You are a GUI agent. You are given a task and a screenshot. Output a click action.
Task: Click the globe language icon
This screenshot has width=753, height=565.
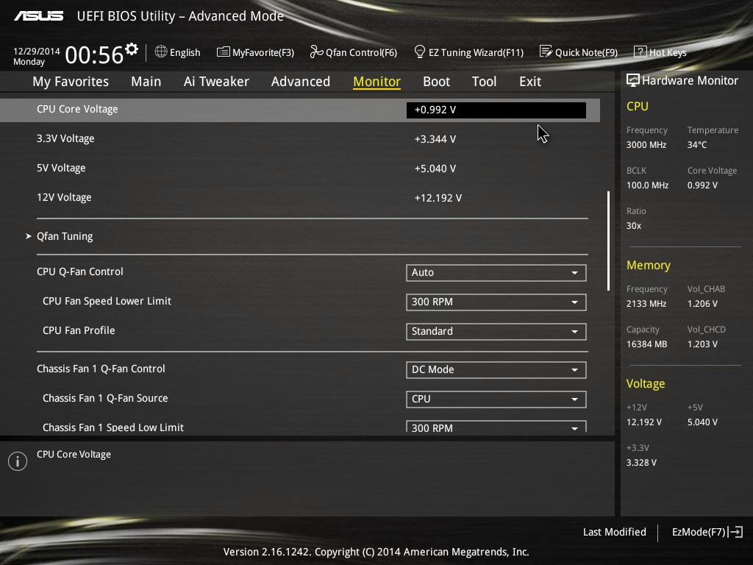click(x=161, y=51)
